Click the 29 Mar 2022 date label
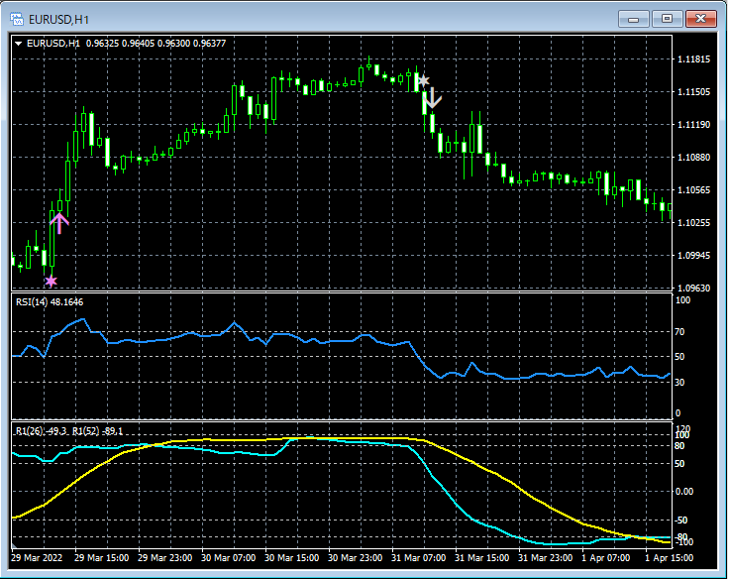The image size is (729, 579). pyautogui.click(x=38, y=558)
